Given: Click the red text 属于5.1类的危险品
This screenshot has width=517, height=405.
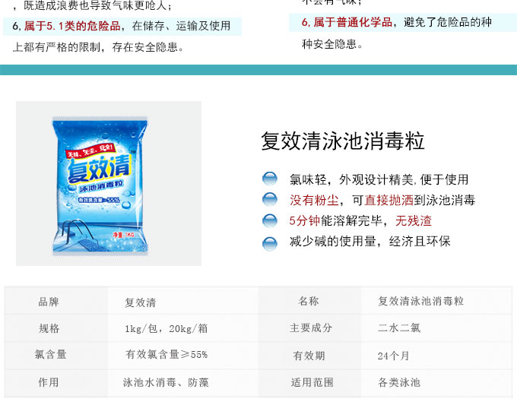Looking at the screenshot, I should [72, 26].
